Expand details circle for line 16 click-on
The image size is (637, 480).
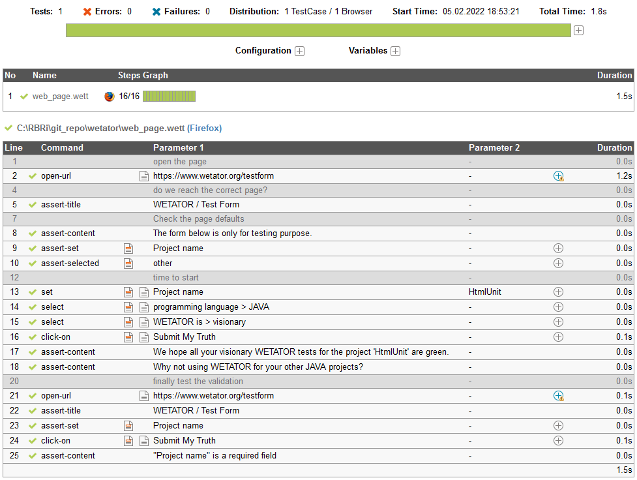(558, 337)
